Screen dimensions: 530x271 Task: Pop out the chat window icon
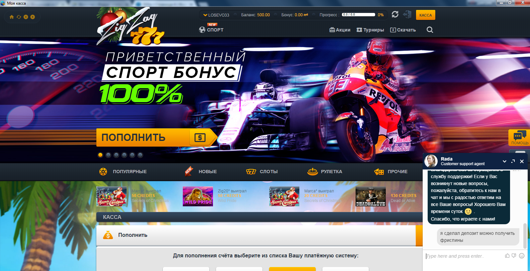(x=513, y=161)
